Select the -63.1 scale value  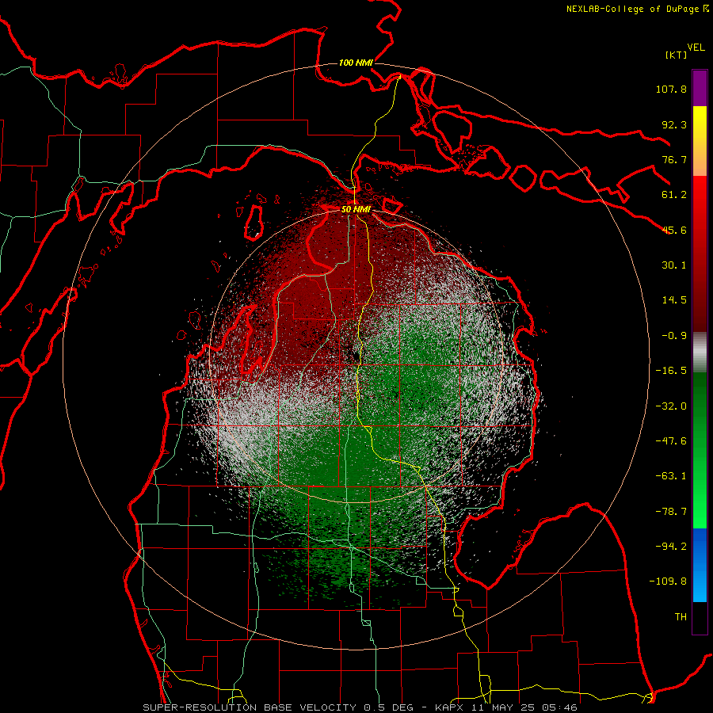(671, 476)
